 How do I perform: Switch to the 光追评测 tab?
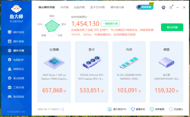(79, 7)
